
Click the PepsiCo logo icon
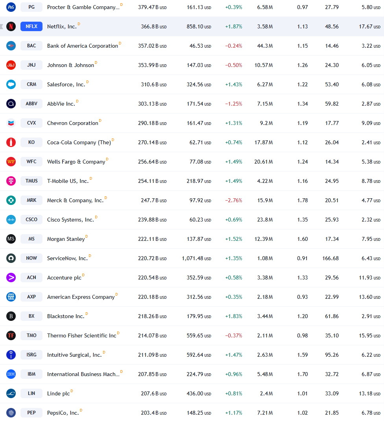tap(11, 413)
